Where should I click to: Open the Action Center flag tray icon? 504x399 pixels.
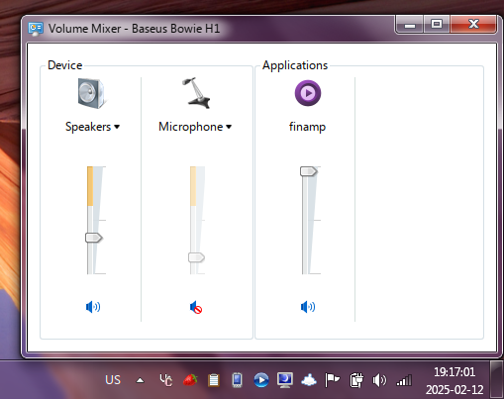click(332, 380)
